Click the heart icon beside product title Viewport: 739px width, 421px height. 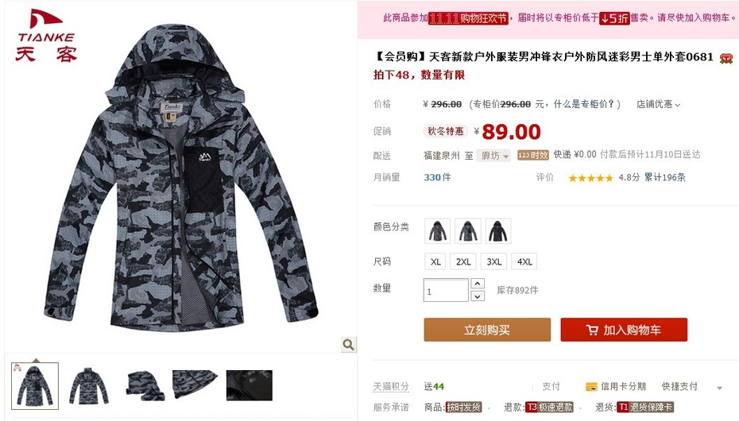click(725, 59)
